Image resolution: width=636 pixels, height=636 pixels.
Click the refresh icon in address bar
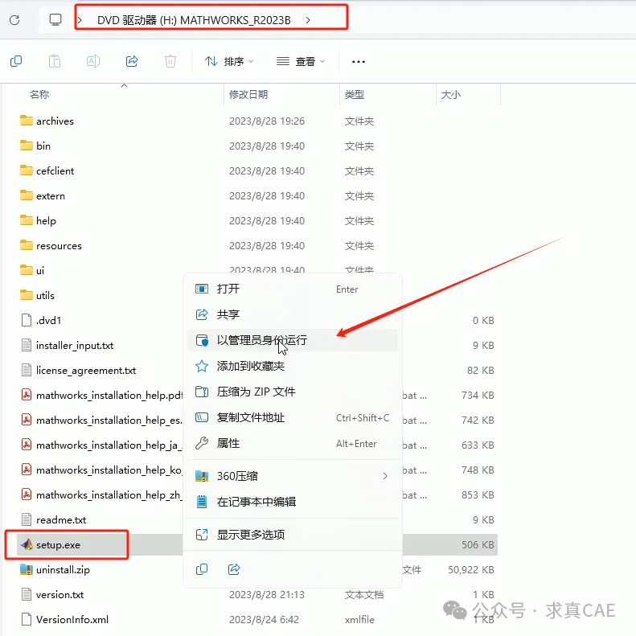point(14,20)
